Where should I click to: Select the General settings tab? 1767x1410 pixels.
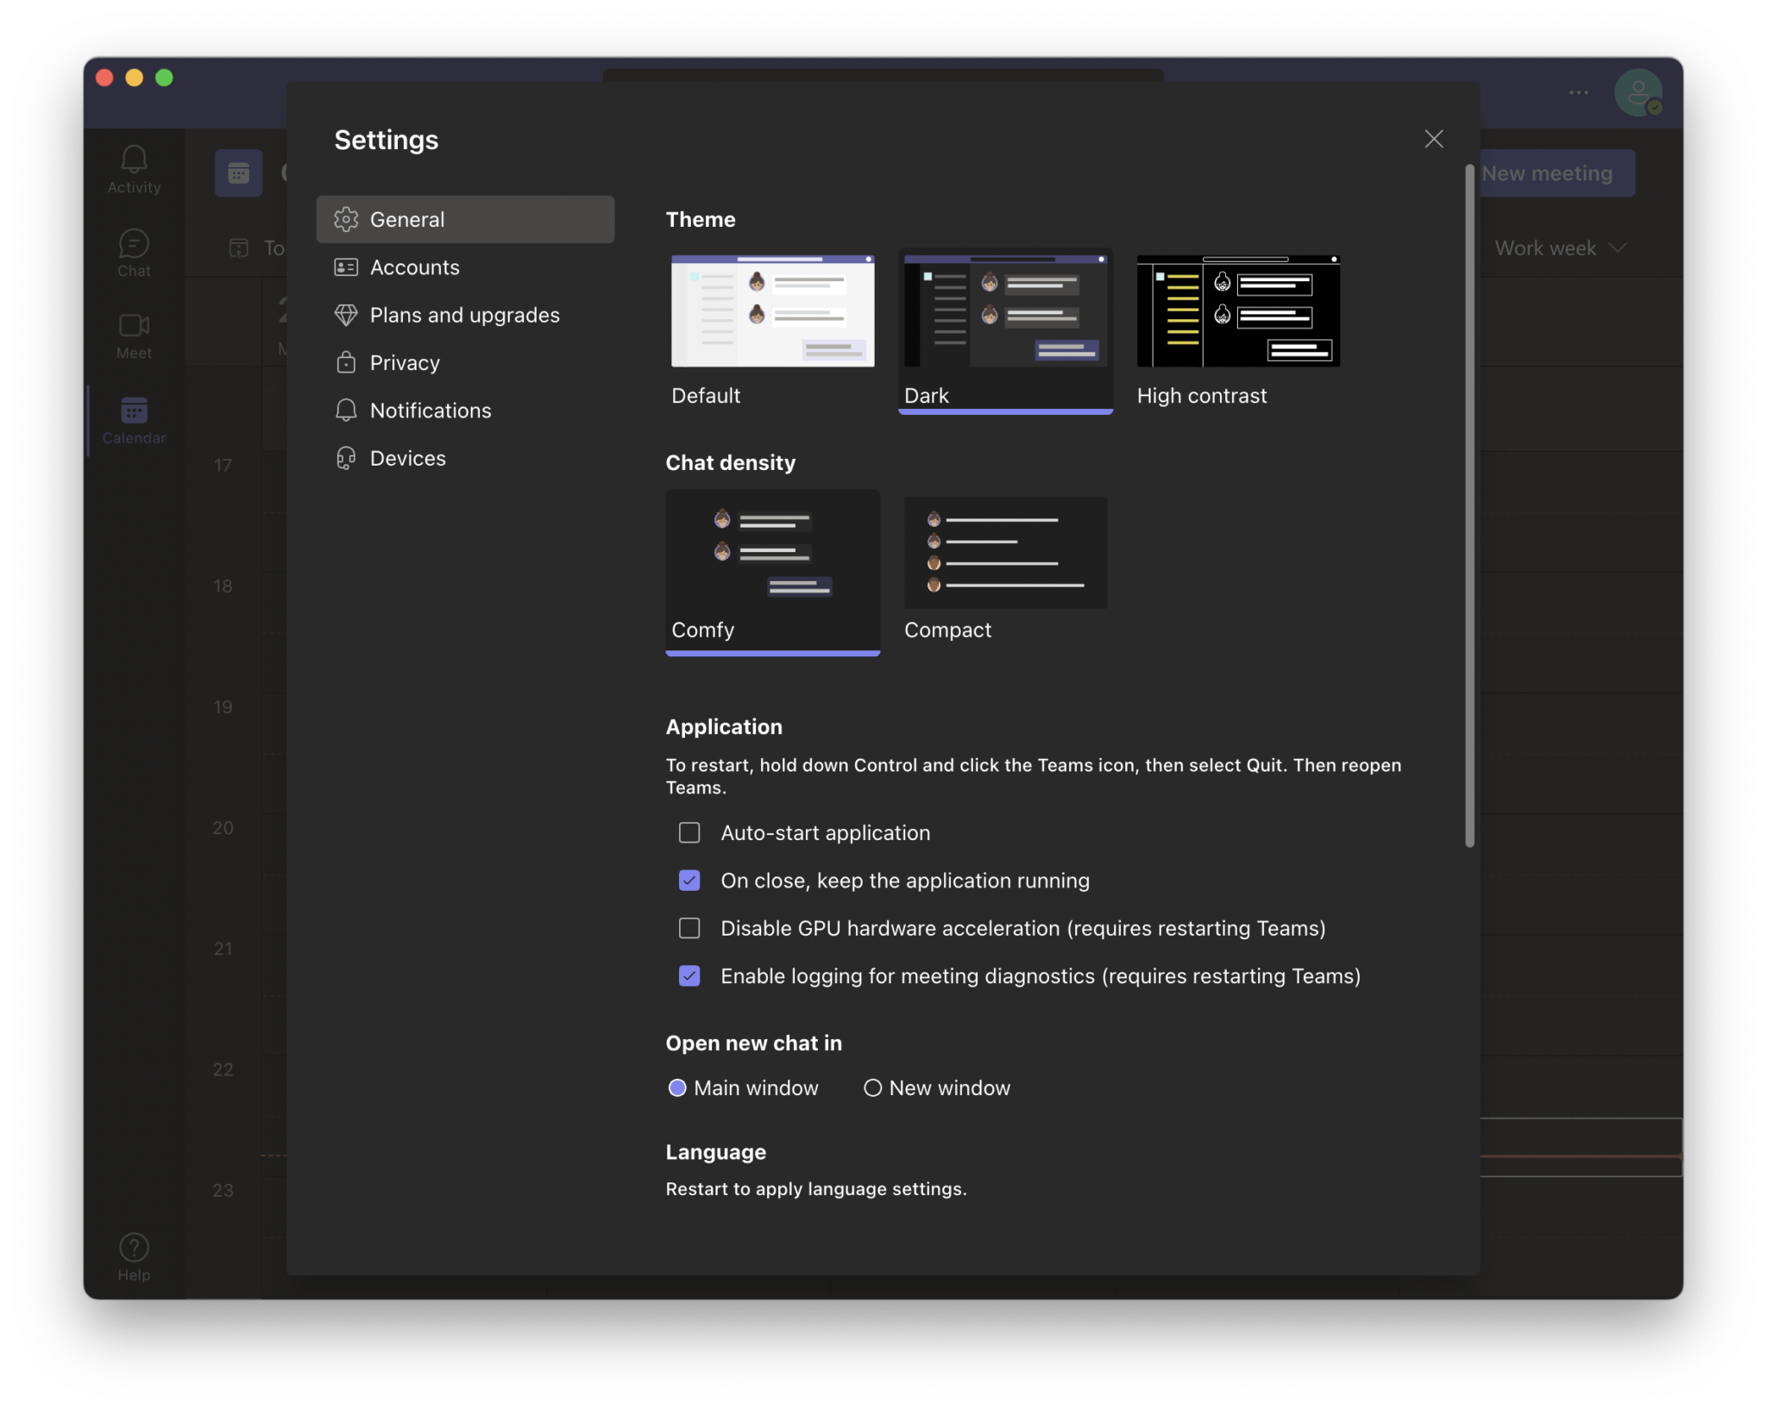click(406, 219)
